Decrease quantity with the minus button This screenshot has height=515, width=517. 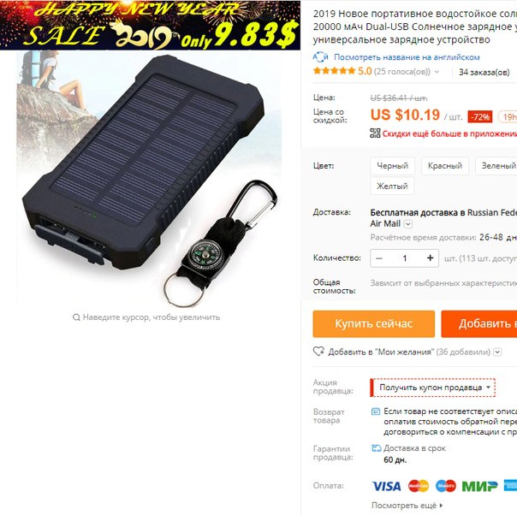tap(379, 258)
